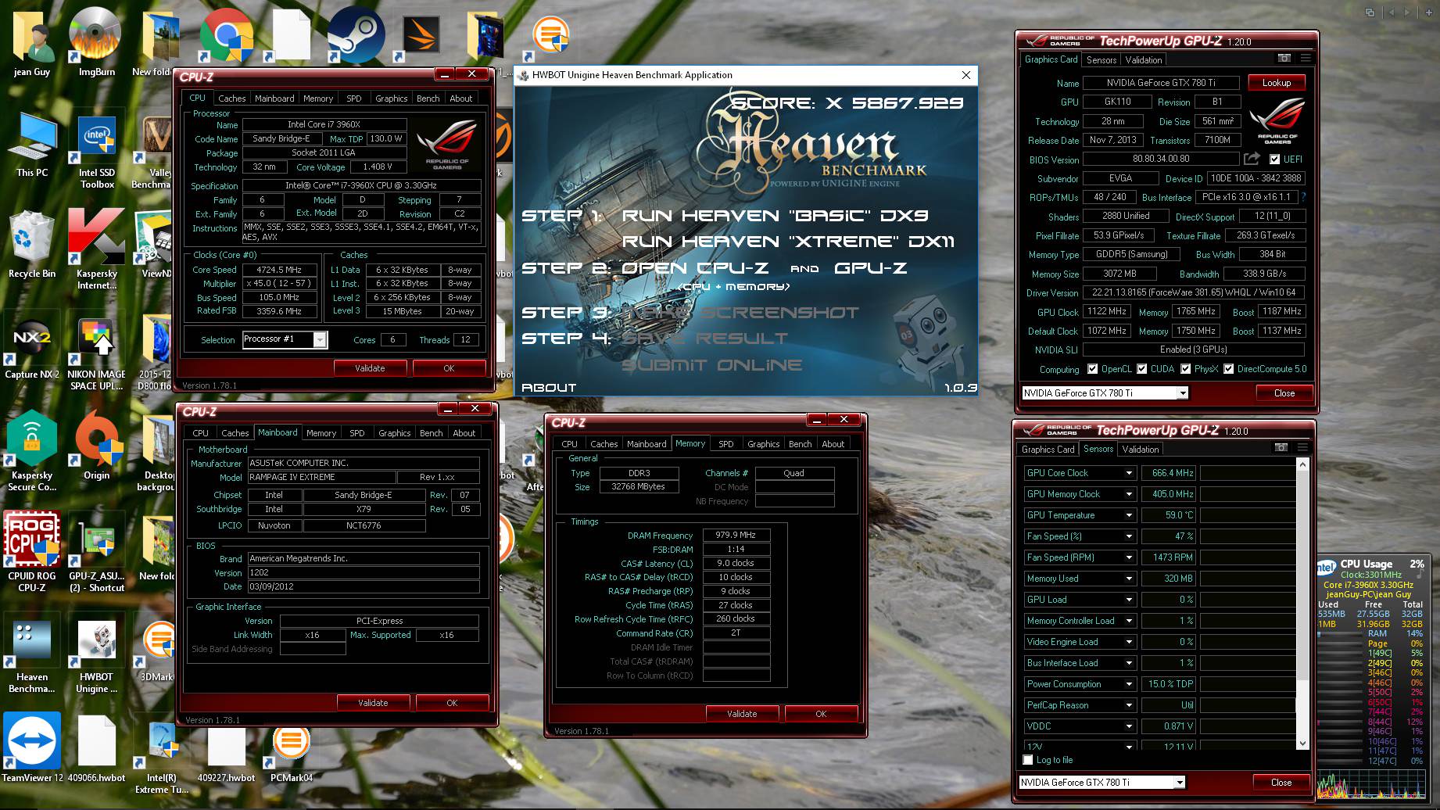Open Graphics tab in the Memory CPU-Z window
Viewport: 1440px width, 810px height.
click(763, 444)
